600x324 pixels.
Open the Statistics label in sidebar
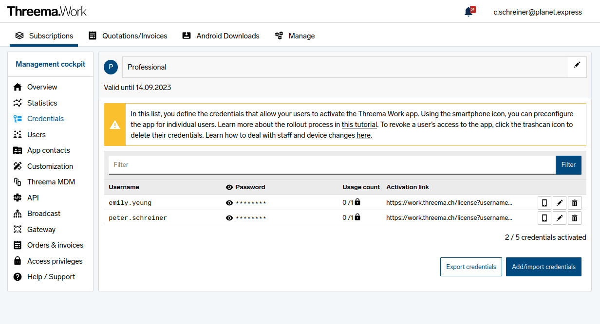(x=42, y=103)
